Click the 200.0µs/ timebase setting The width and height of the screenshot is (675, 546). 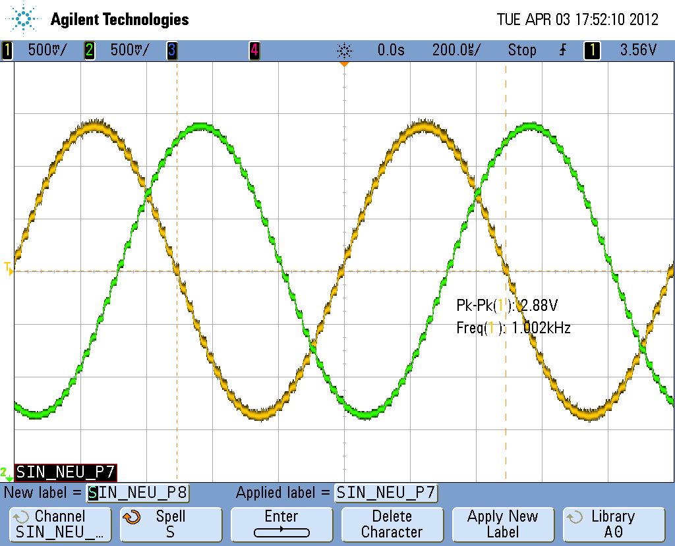tap(456, 50)
